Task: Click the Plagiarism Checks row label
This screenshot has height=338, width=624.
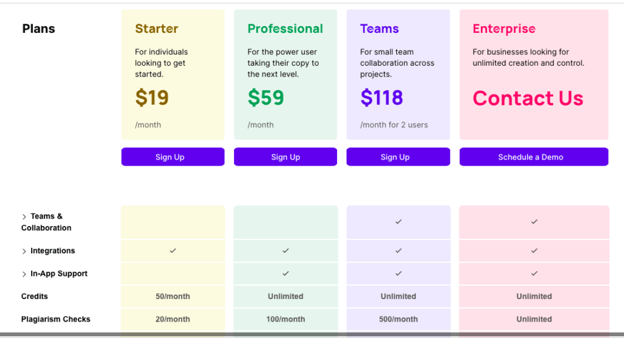Action: pyautogui.click(x=55, y=319)
